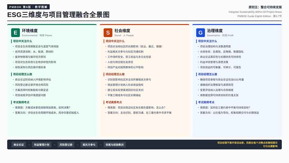Screen dimensions: 289x163
Task: Select the 商业论证 chip in the bottom bar
Action: click(x=19, y=145)
